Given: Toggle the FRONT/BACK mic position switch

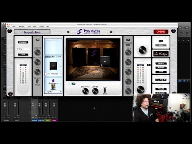Looking at the screenshot, I should pos(105,90).
